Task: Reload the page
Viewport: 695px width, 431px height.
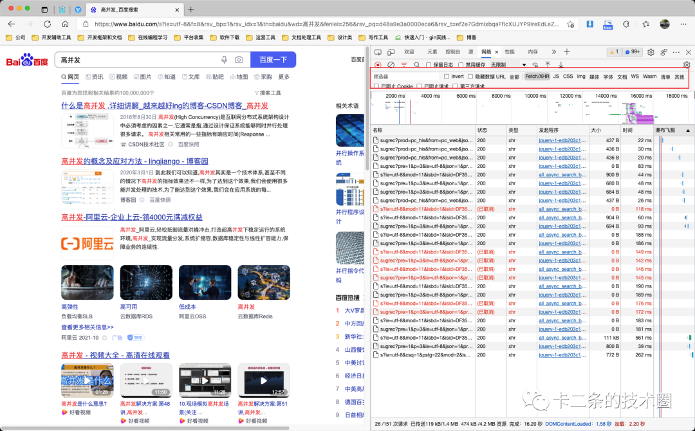Action: 48,24
